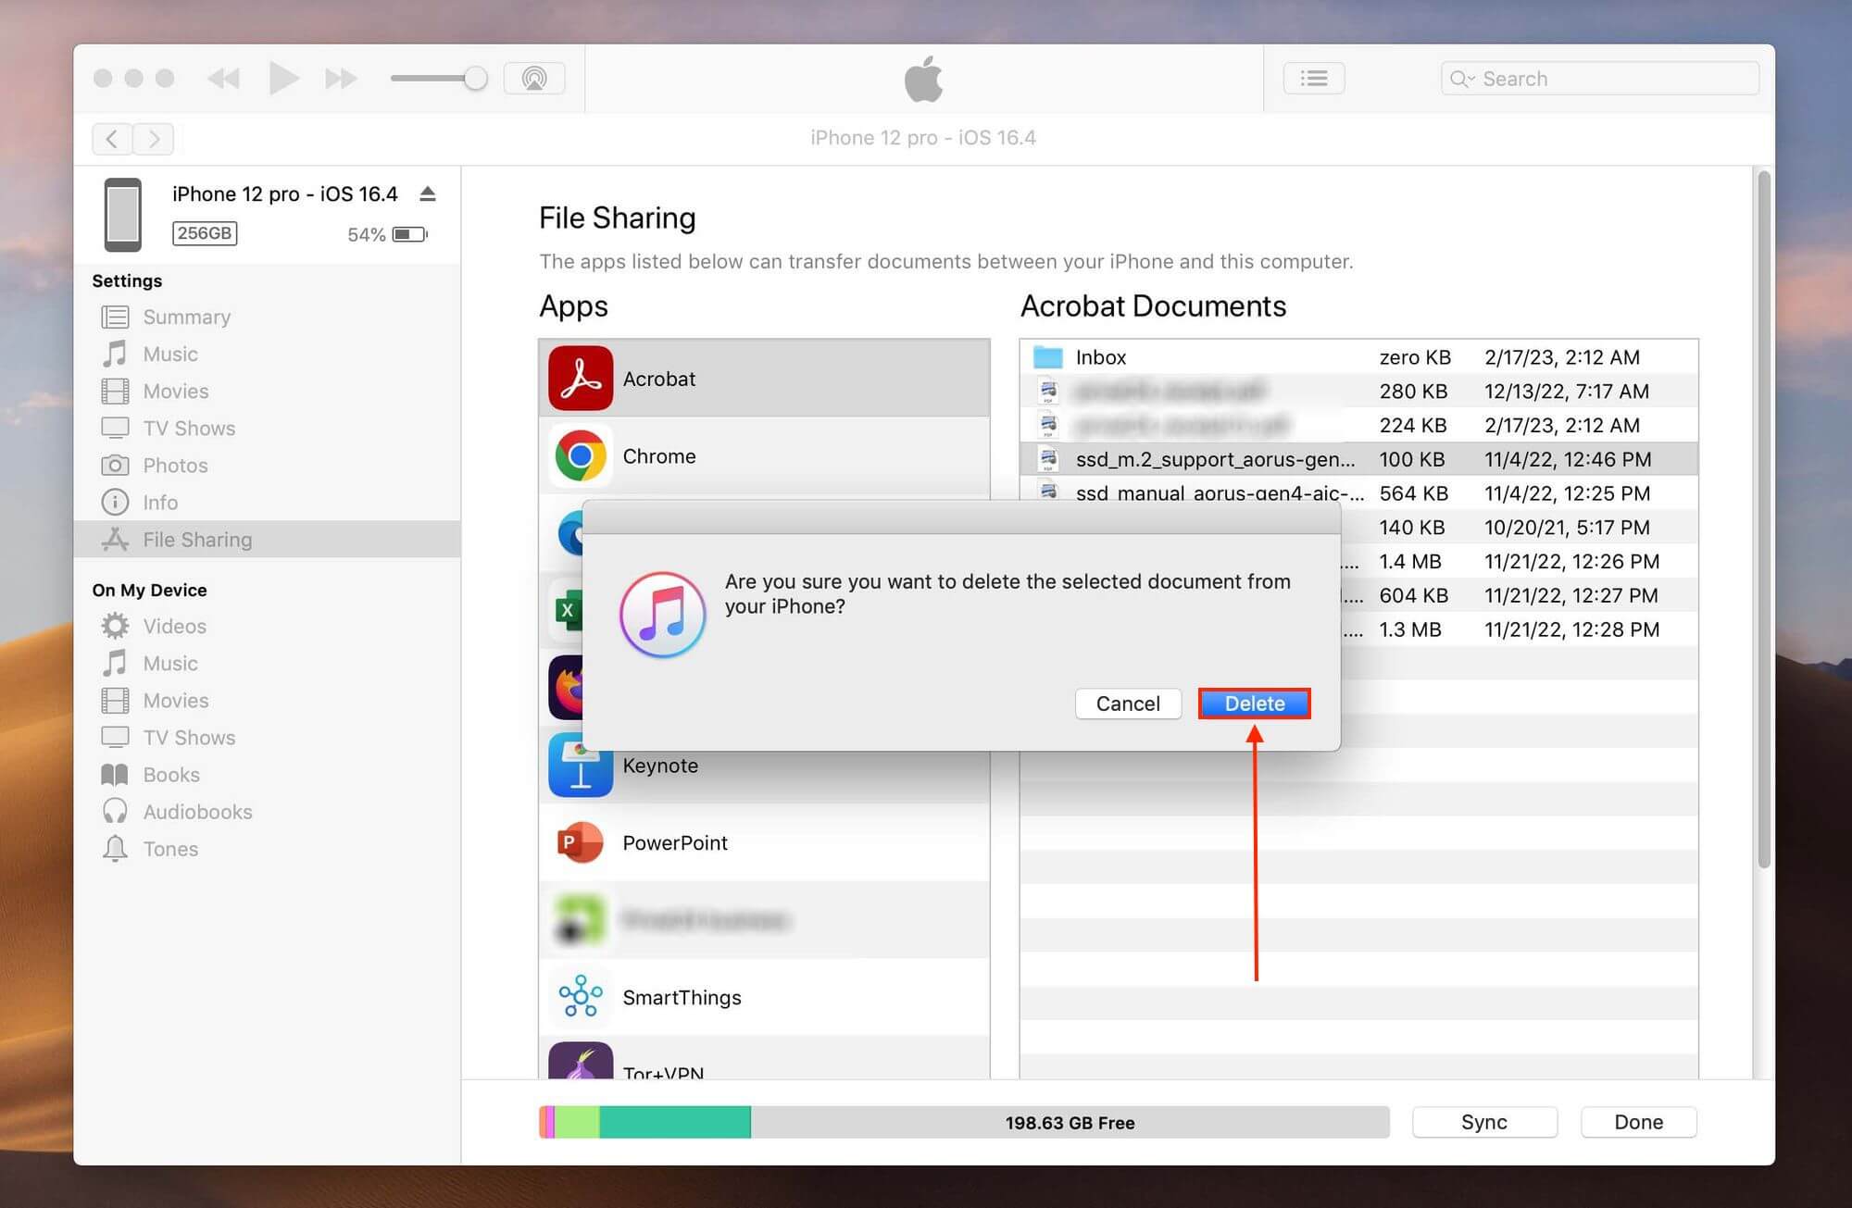1852x1208 pixels.
Task: Click the storage usage bar teal segment
Action: click(675, 1122)
